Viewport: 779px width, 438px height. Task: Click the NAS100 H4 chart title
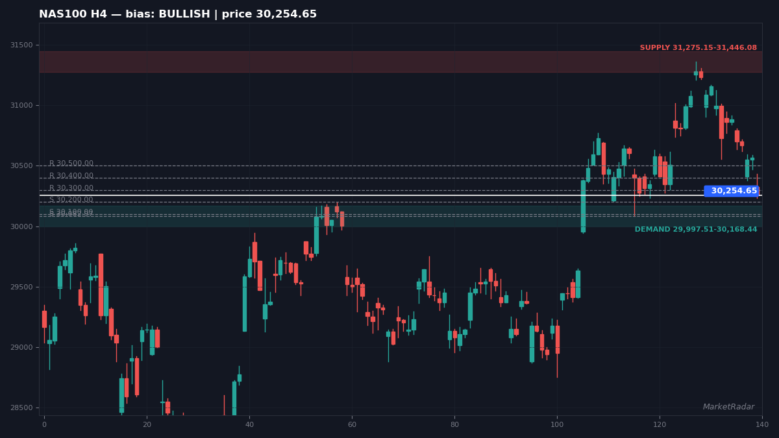[178, 14]
